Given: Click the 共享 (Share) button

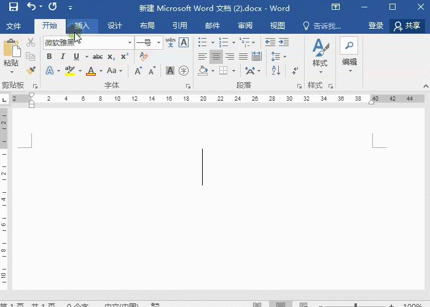Looking at the screenshot, I should point(407,26).
